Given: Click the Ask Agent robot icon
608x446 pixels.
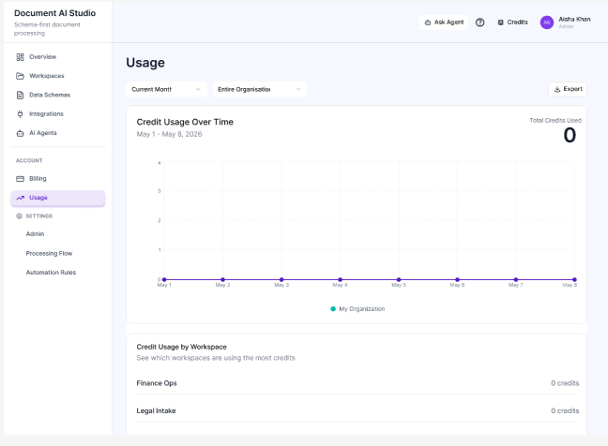Looking at the screenshot, I should coord(428,22).
